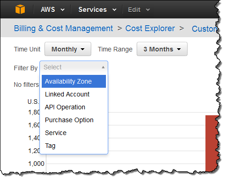Choose Purchase Option in filter list
This screenshot has height=181, width=227.
point(74,120)
